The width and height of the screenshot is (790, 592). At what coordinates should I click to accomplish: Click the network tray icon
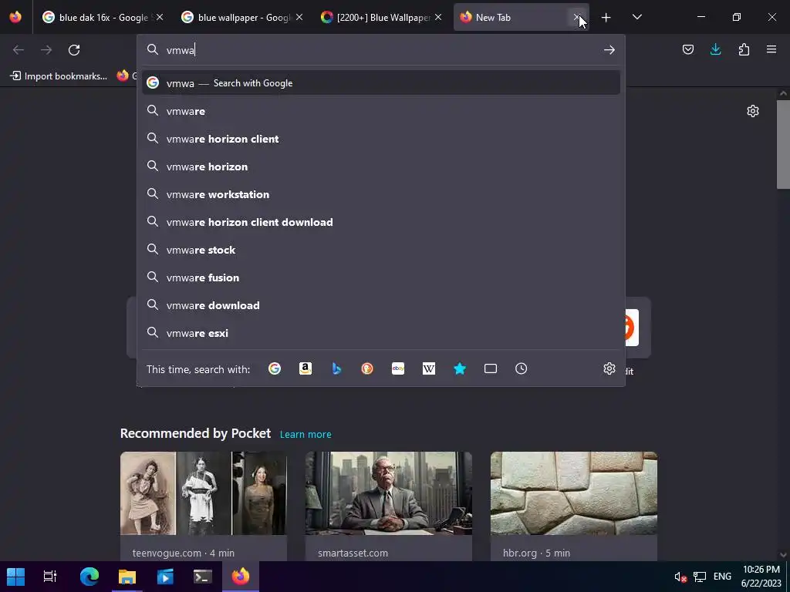point(699,577)
